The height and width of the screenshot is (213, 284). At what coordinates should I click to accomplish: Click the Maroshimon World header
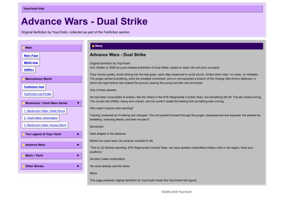(x=51, y=79)
